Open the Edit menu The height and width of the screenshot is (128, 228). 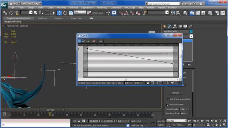[12, 7]
